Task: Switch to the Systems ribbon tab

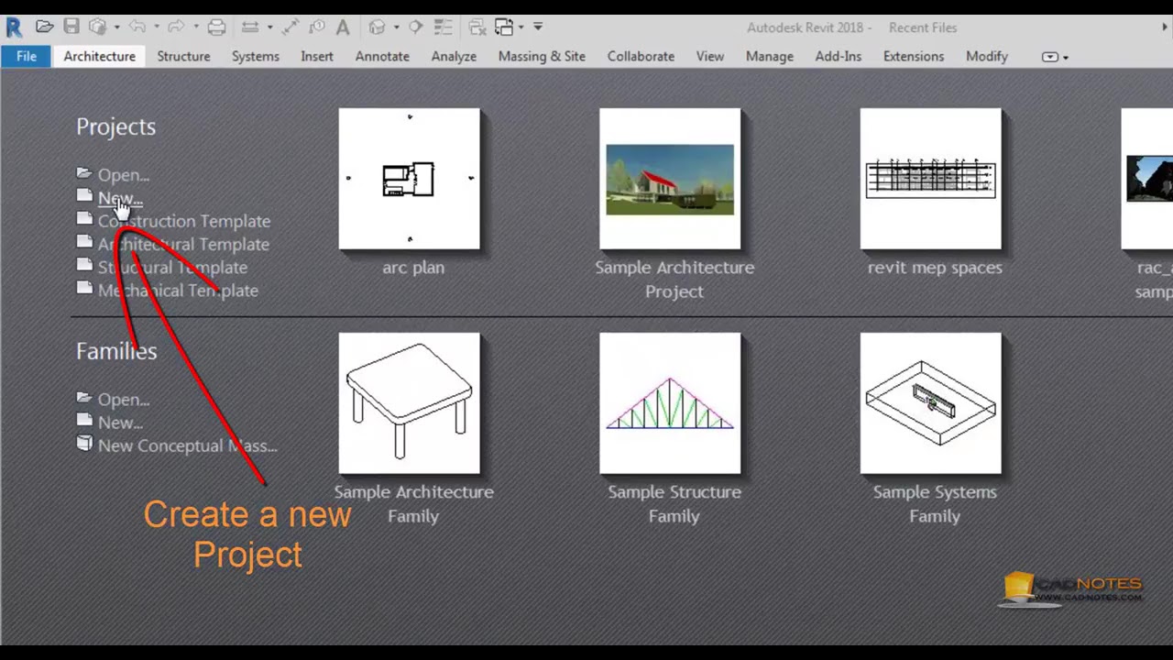Action: (255, 56)
